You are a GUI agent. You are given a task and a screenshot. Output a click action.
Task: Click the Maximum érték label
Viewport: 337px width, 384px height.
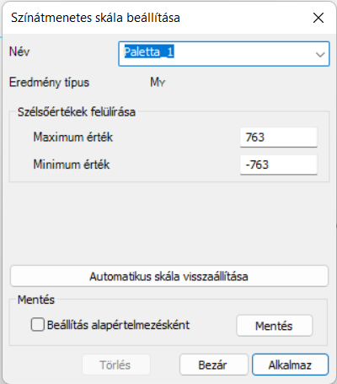click(x=73, y=138)
